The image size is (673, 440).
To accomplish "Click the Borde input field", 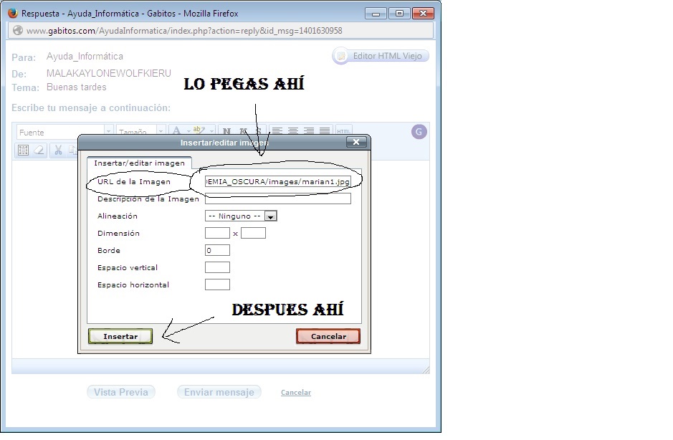I will (x=217, y=251).
